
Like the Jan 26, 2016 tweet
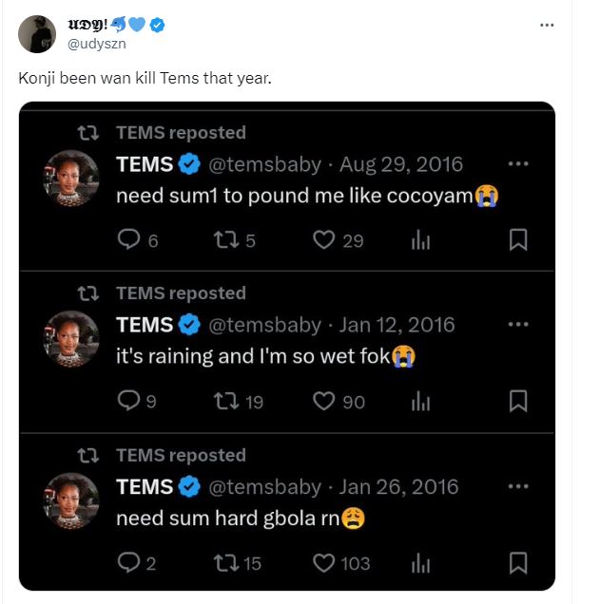[x=324, y=563]
